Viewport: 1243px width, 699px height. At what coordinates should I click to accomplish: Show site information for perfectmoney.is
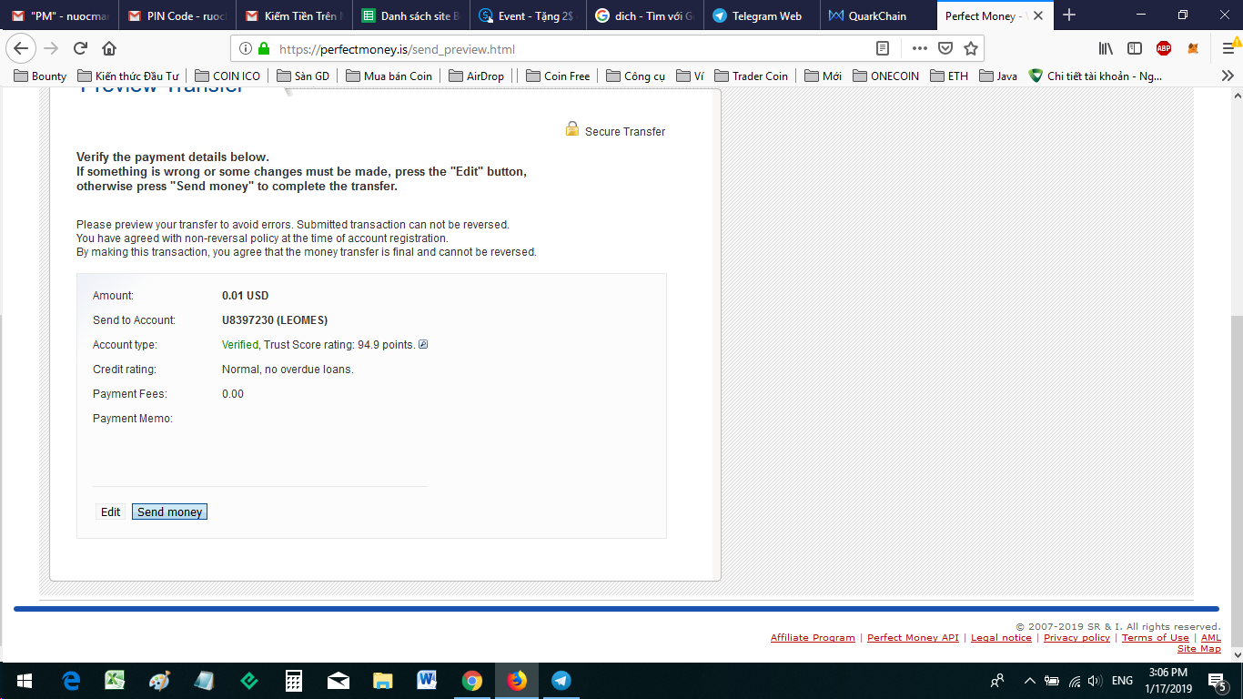click(x=246, y=49)
